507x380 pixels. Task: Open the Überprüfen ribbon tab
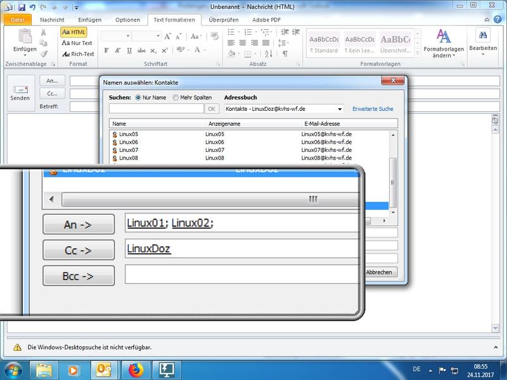(225, 20)
